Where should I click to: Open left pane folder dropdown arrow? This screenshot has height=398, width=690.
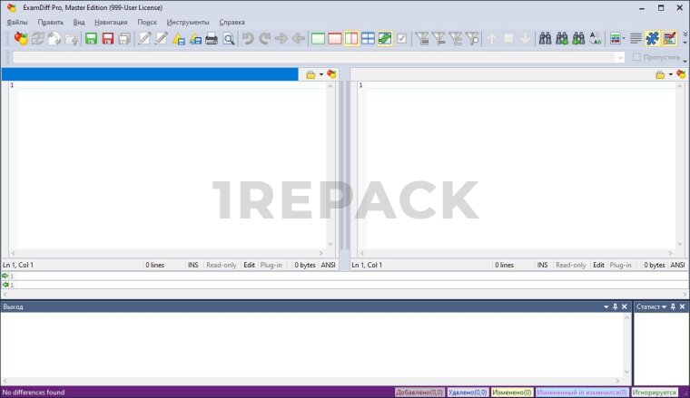click(320, 74)
